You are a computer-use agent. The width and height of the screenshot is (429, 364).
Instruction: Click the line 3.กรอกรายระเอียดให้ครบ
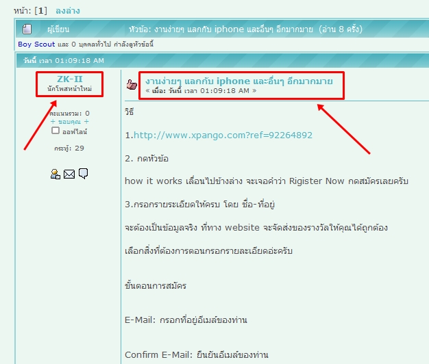point(199,205)
